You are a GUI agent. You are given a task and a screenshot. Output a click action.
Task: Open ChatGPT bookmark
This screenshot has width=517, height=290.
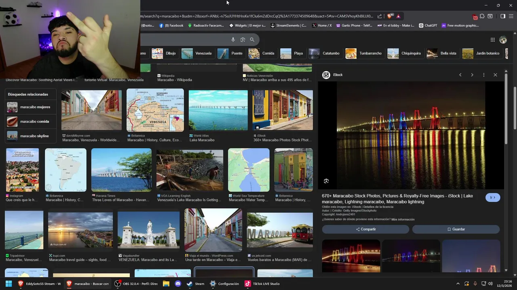coord(428,25)
